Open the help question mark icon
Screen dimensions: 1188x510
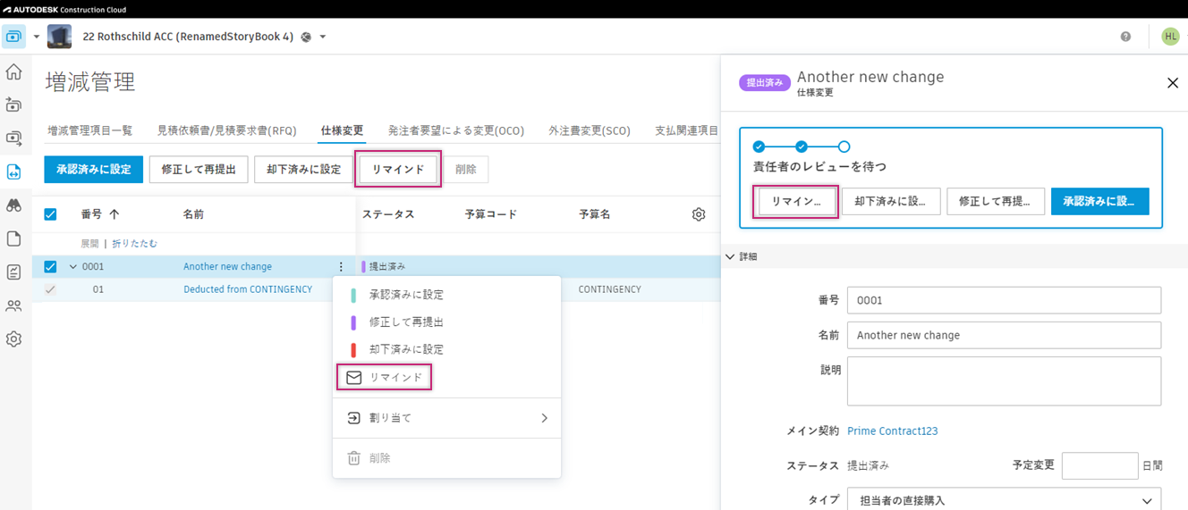pos(1125,37)
